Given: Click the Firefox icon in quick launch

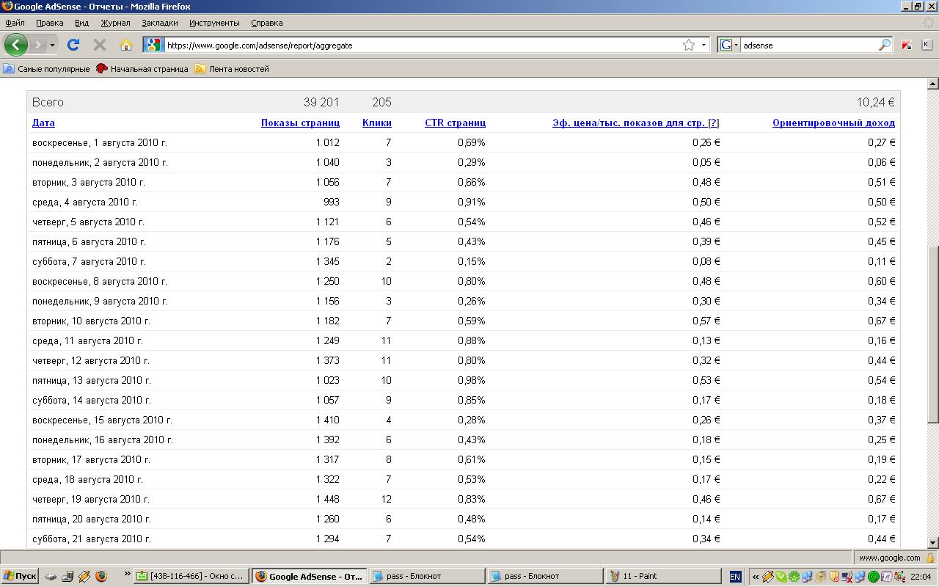Looking at the screenshot, I should tap(101, 576).
